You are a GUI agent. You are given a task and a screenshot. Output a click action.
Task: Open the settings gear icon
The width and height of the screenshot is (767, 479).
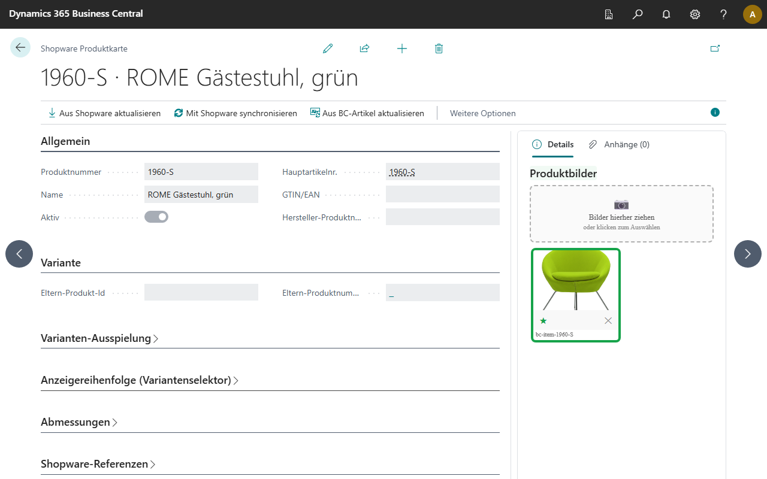click(x=695, y=14)
